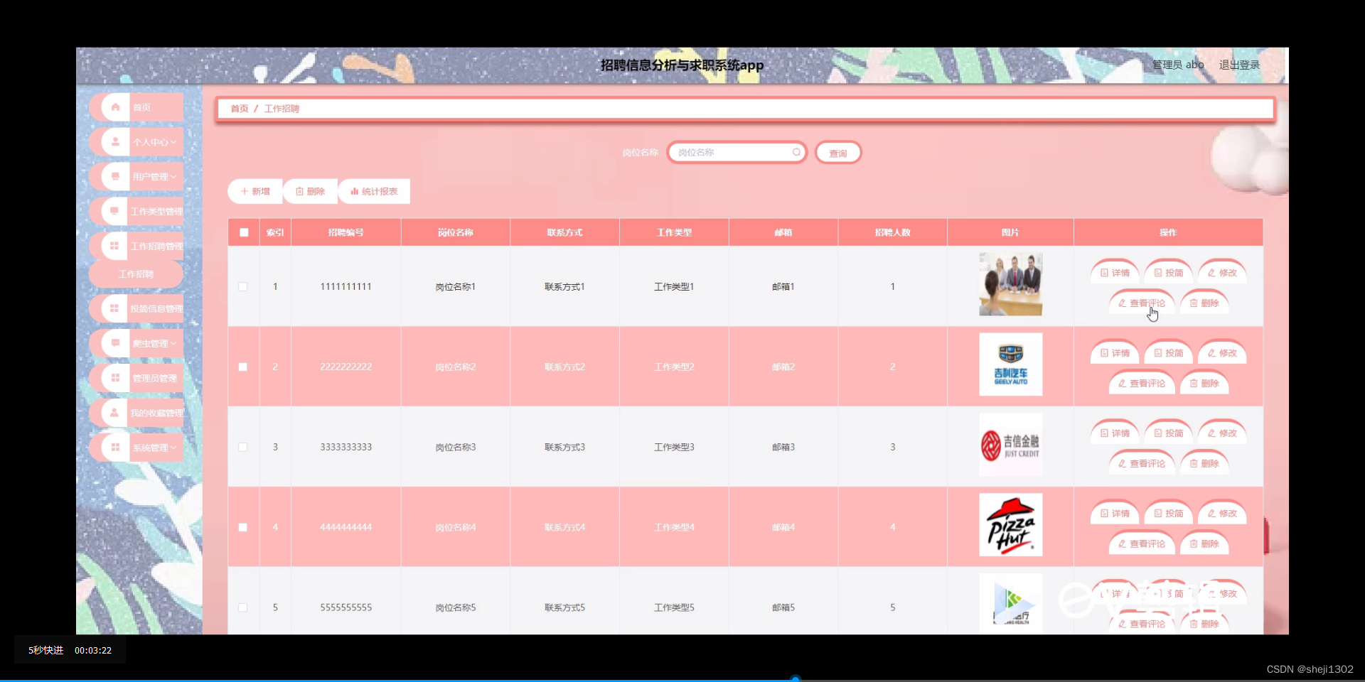Open 用户管理 via its monitor icon

[115, 175]
